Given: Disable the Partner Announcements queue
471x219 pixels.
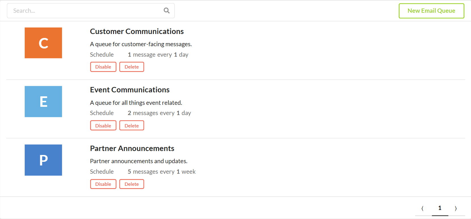Looking at the screenshot, I should (x=103, y=184).
